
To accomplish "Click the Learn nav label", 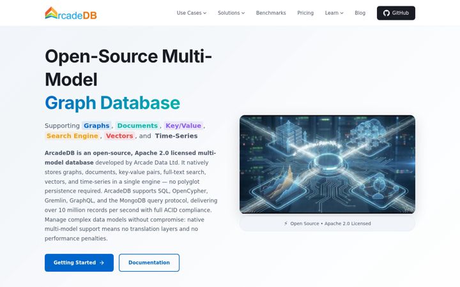I will pos(332,13).
